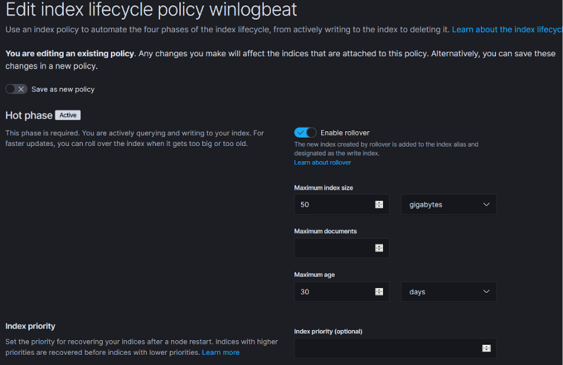
Task: Expand the days age unit dropdown
Action: point(449,292)
